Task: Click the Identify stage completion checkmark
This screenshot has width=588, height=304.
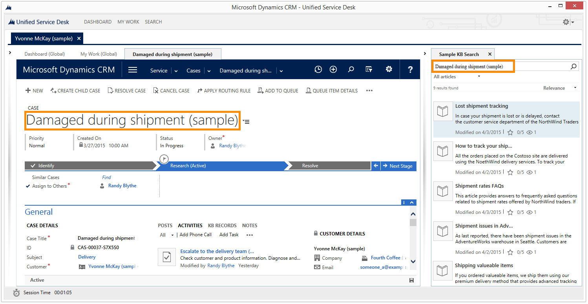Action: pyautogui.click(x=33, y=165)
